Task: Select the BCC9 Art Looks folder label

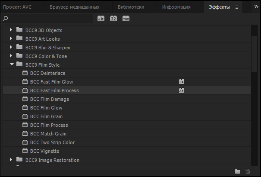Action: pyautogui.click(x=42, y=39)
